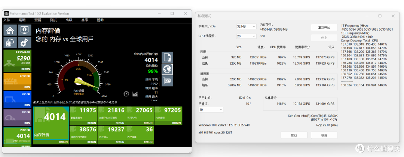Open the 測試 menu
The height and width of the screenshot is (157, 404).
pyautogui.click(x=53, y=20)
